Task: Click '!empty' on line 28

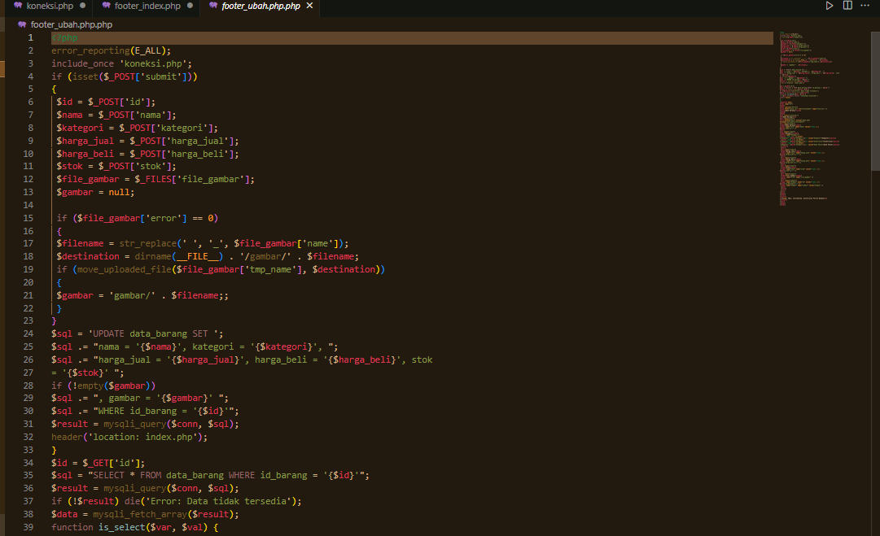Action: (x=88, y=386)
